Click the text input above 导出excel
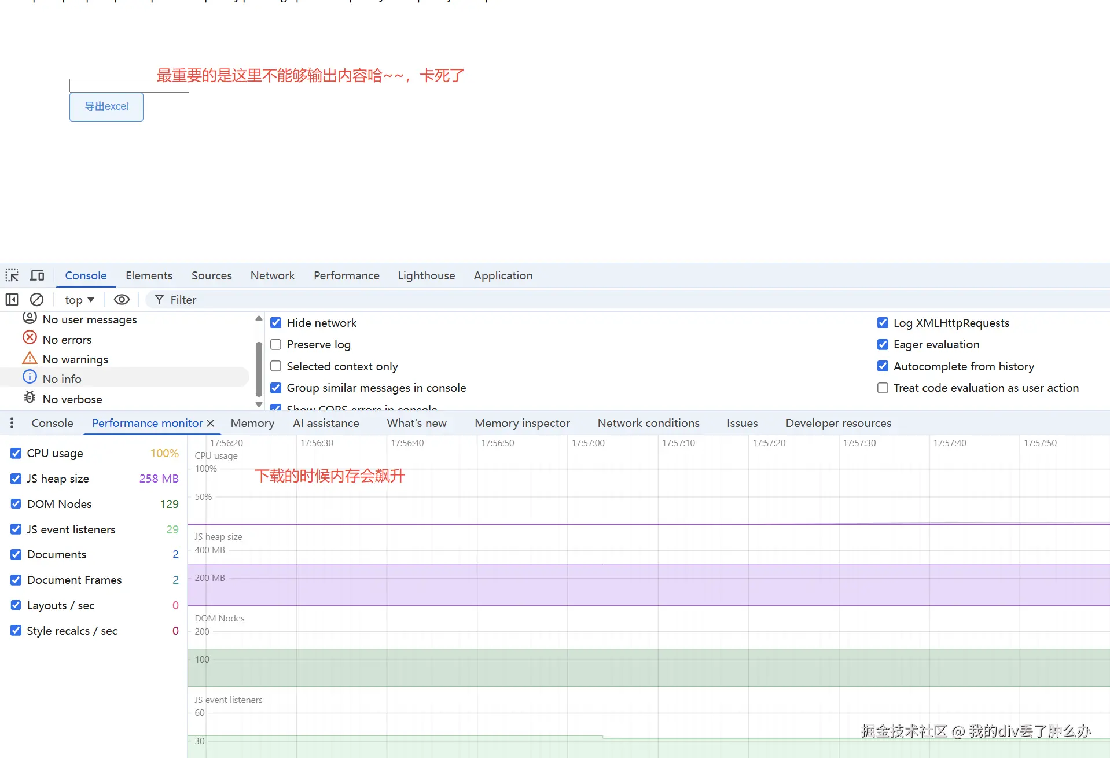This screenshot has height=758, width=1110. (x=129, y=86)
